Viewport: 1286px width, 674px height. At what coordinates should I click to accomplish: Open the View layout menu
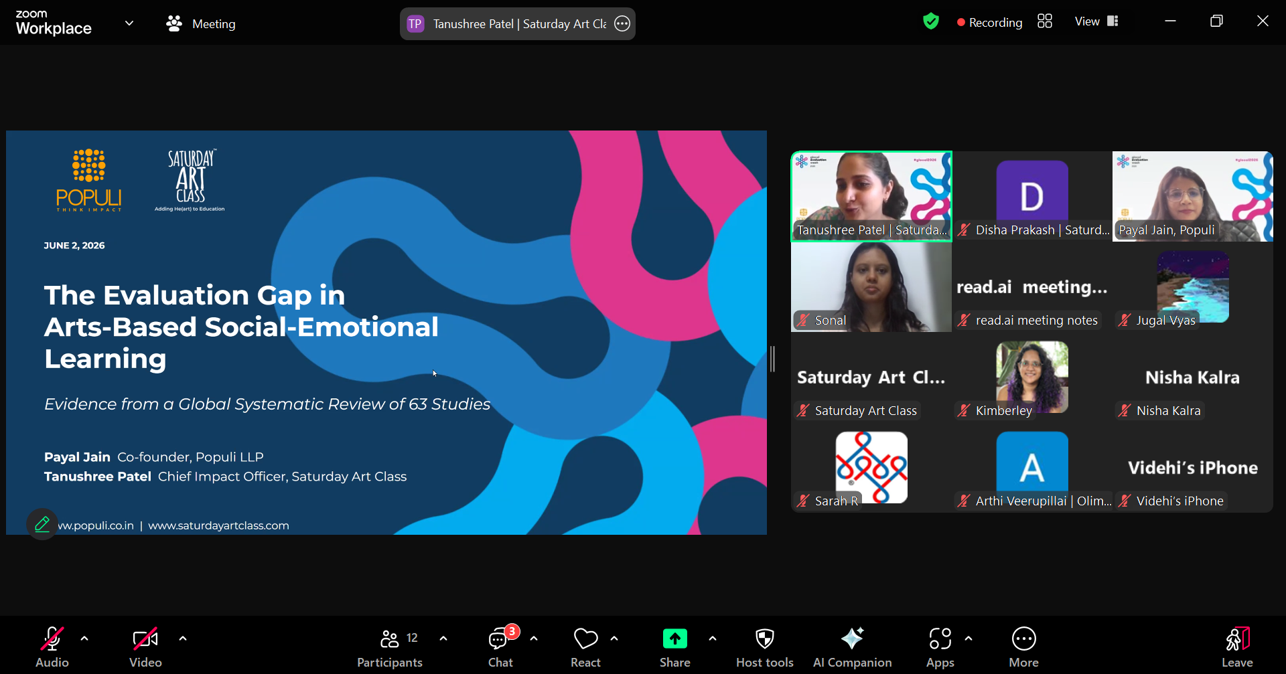pos(1096,21)
